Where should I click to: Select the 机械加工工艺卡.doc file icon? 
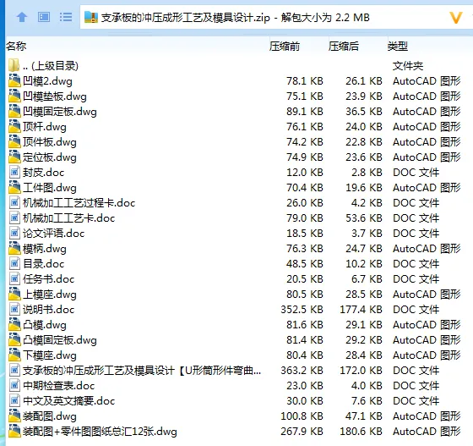[x=14, y=217]
